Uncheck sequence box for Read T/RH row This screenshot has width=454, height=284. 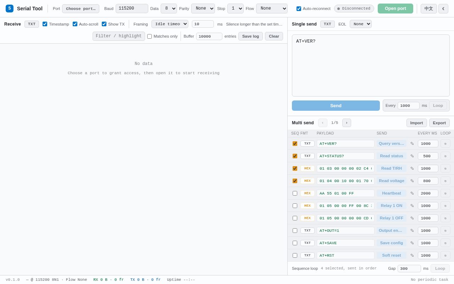click(295, 168)
